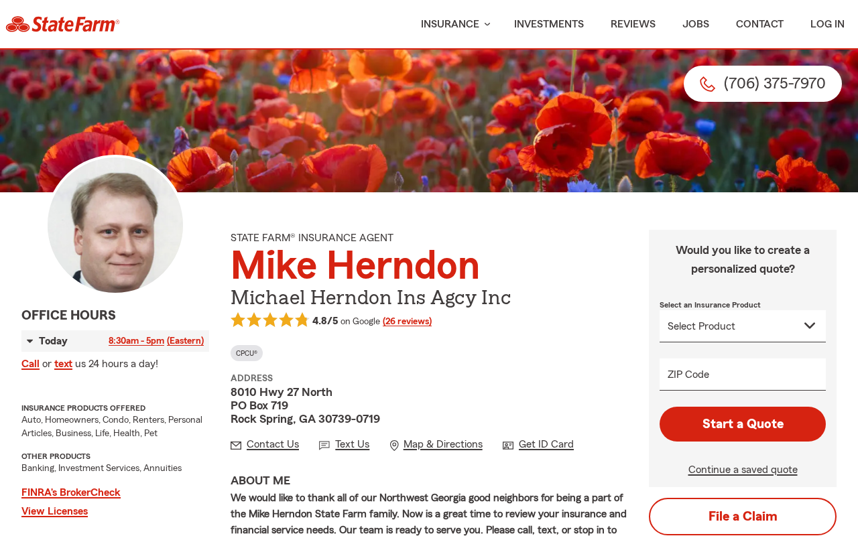Click the PO Box 719 address line
Viewport: 858px width, 536px height.
[259, 405]
